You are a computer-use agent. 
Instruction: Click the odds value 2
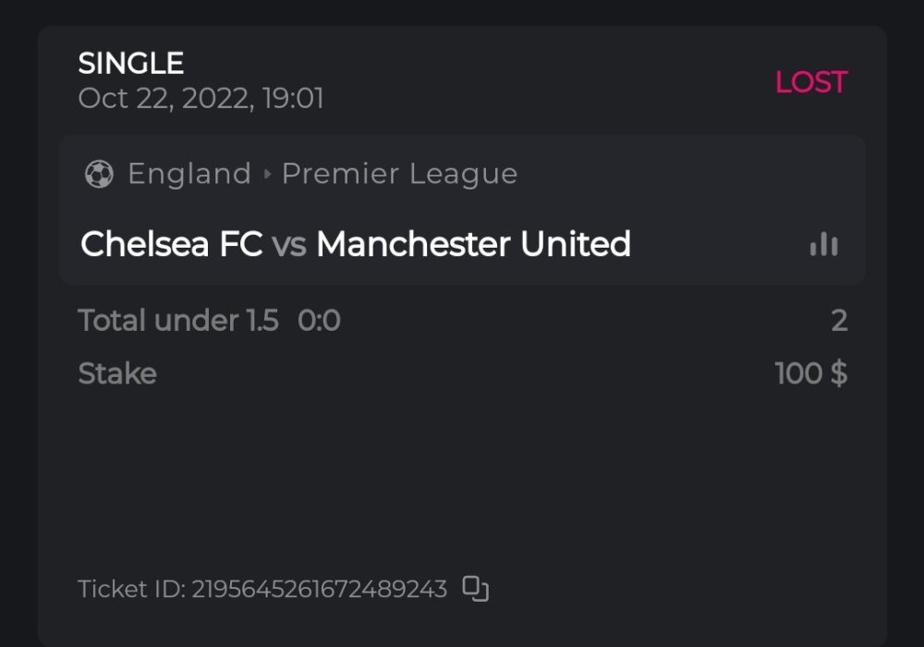coord(839,321)
